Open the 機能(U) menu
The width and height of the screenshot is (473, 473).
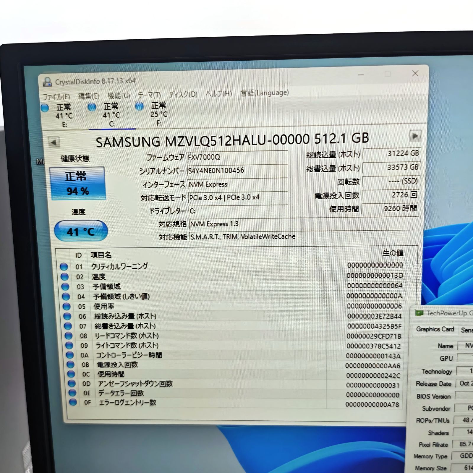[119, 95]
